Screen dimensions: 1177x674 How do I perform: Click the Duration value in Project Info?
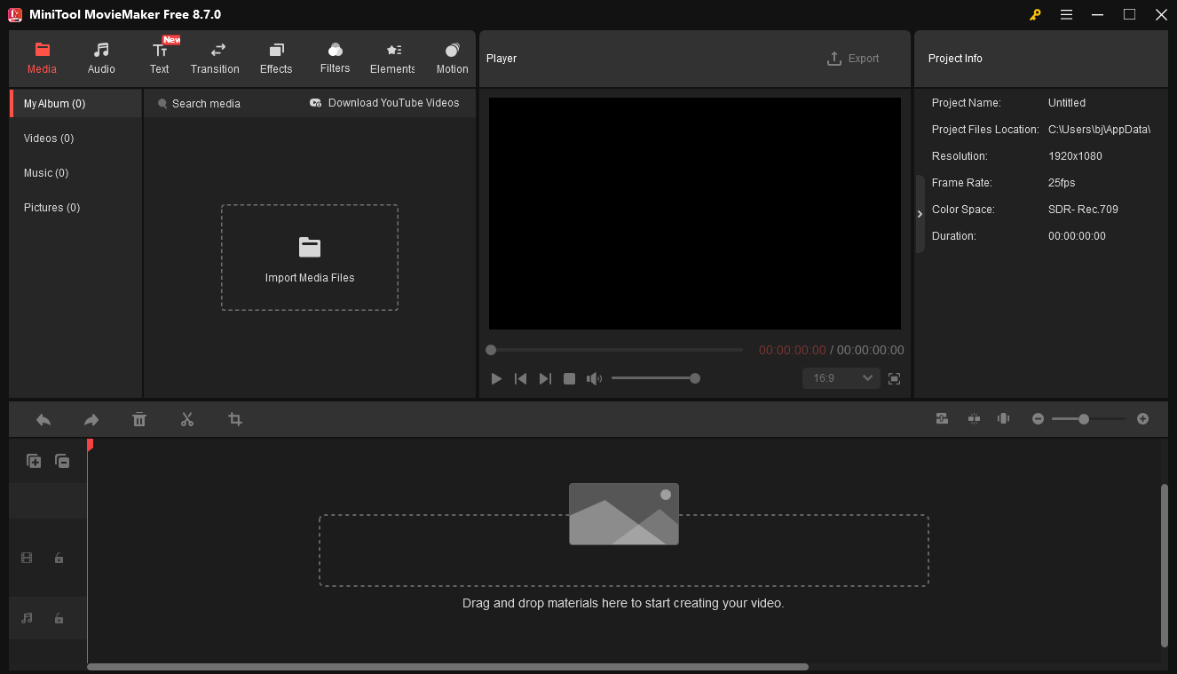pos(1077,236)
